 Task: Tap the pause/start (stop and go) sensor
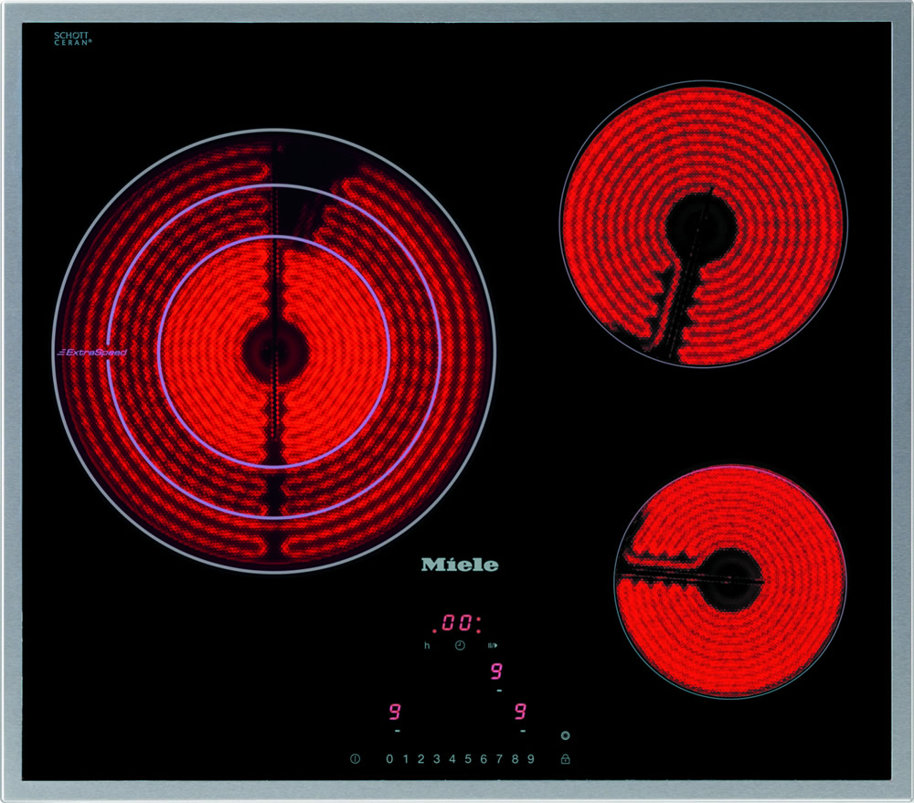click(x=492, y=646)
